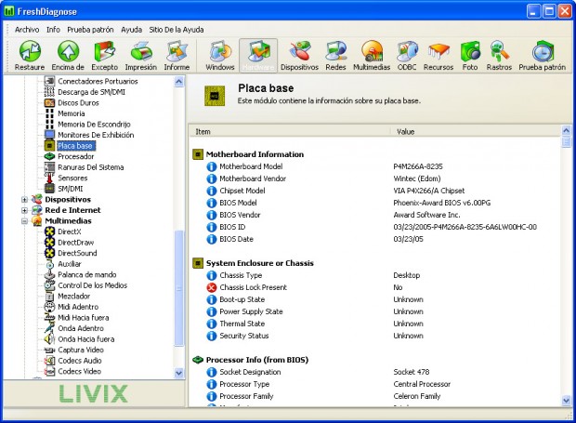The height and width of the screenshot is (423, 576).
Task: Click the Sensores thermometer icon
Action: click(x=49, y=178)
